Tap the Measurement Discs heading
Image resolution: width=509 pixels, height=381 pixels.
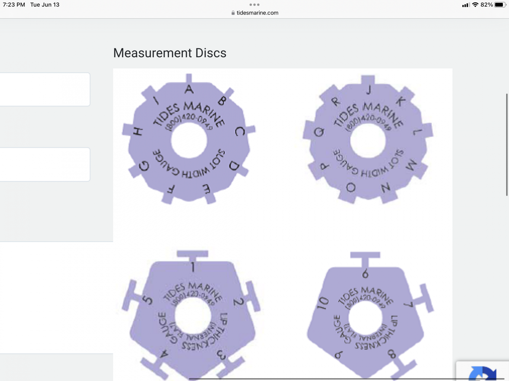(x=170, y=53)
